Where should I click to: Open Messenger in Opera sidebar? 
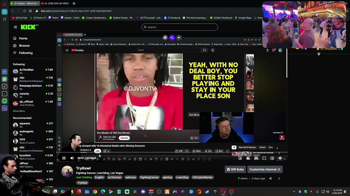point(4,72)
